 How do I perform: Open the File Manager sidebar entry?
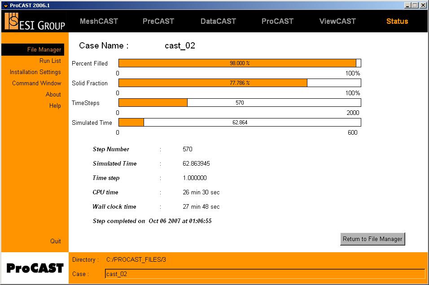45,49
